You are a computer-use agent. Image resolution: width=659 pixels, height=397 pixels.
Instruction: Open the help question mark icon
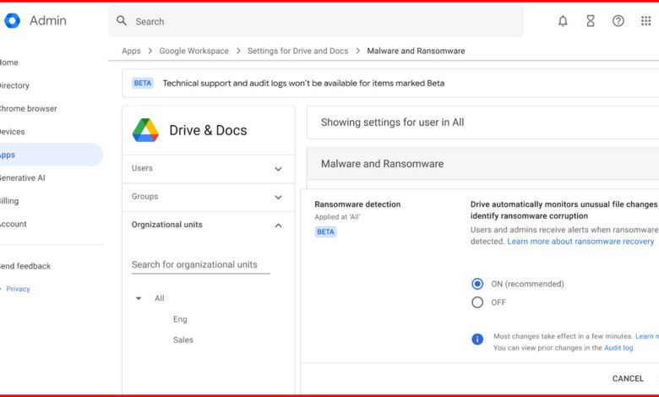[618, 21]
